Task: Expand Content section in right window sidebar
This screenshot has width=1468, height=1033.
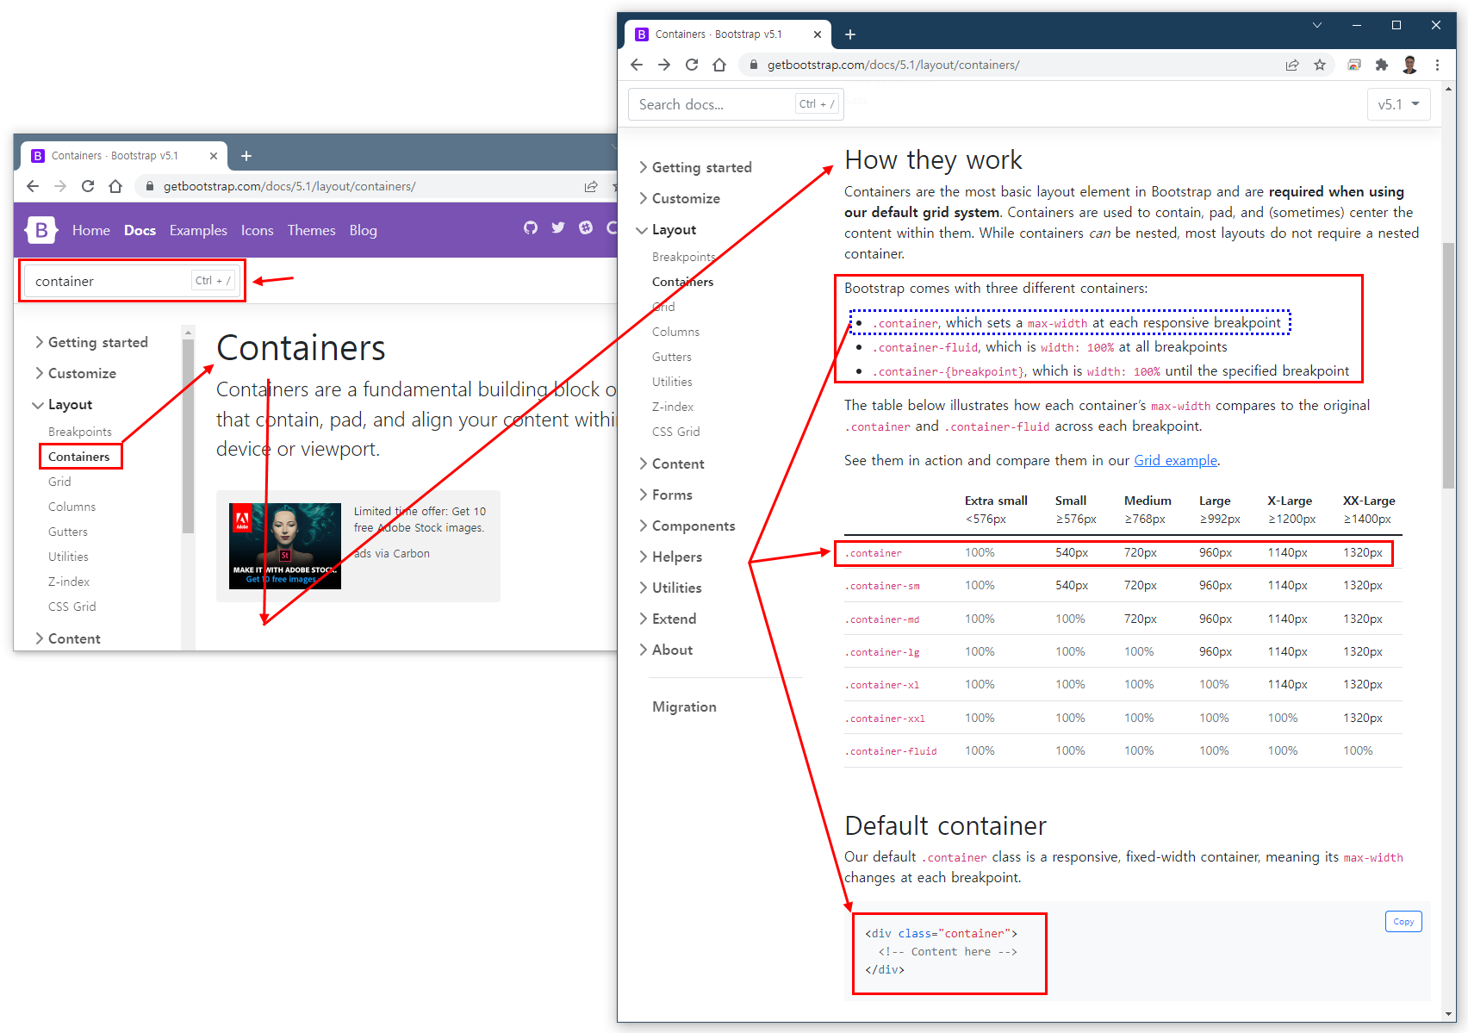Action: click(671, 464)
